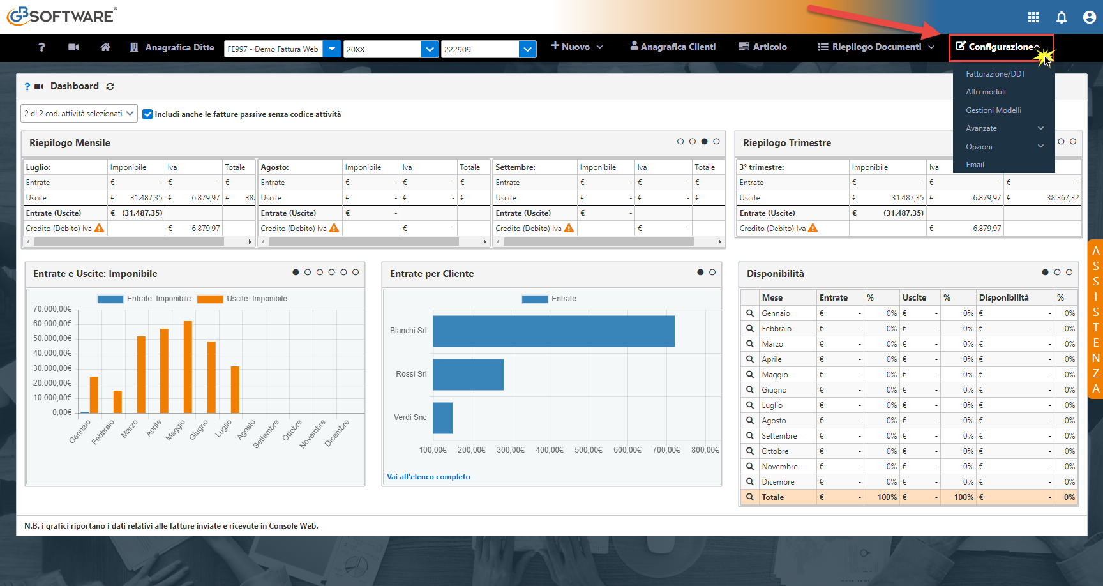Click the help question mark in navbar

tap(41, 47)
